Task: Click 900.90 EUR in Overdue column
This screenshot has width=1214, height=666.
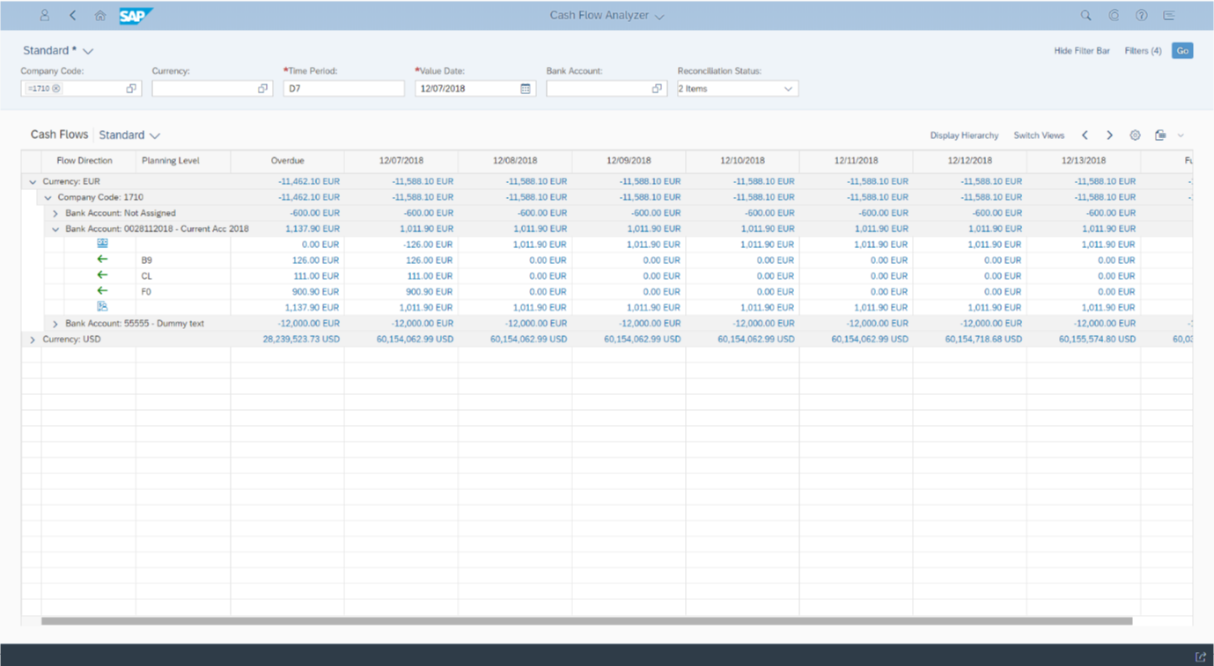Action: (315, 292)
